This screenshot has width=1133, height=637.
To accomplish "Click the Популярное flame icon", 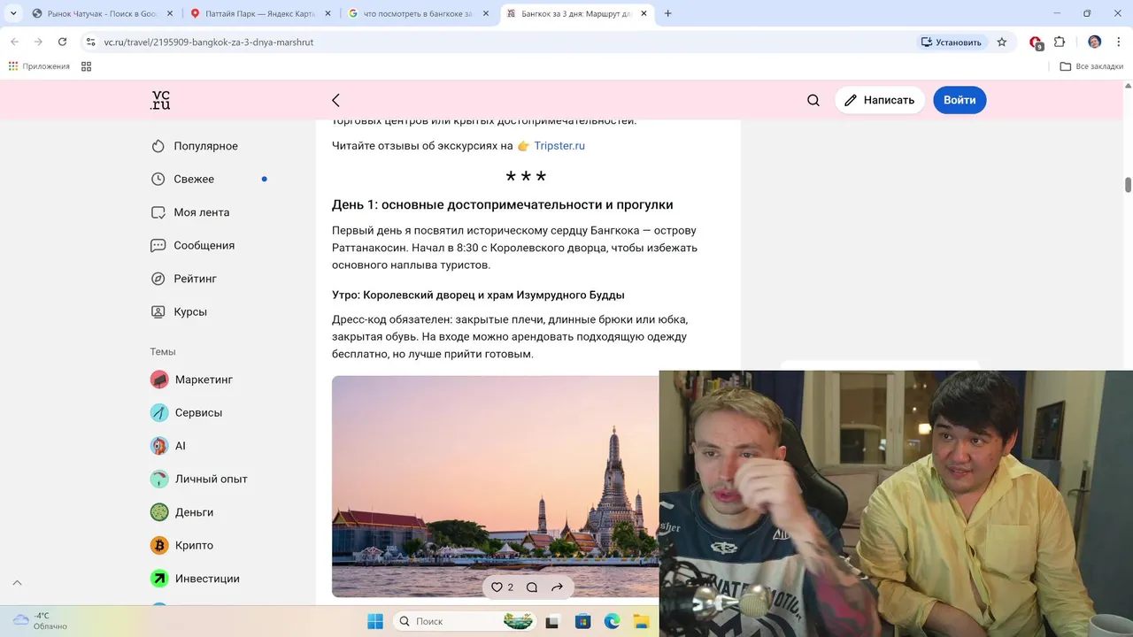I will click(158, 146).
